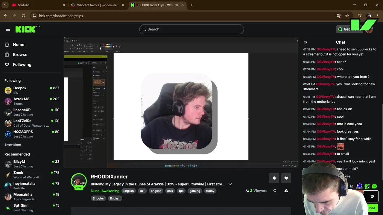Open media control icon in toolbar

359,16
